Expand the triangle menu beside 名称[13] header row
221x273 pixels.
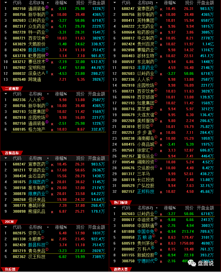[6, 3]
